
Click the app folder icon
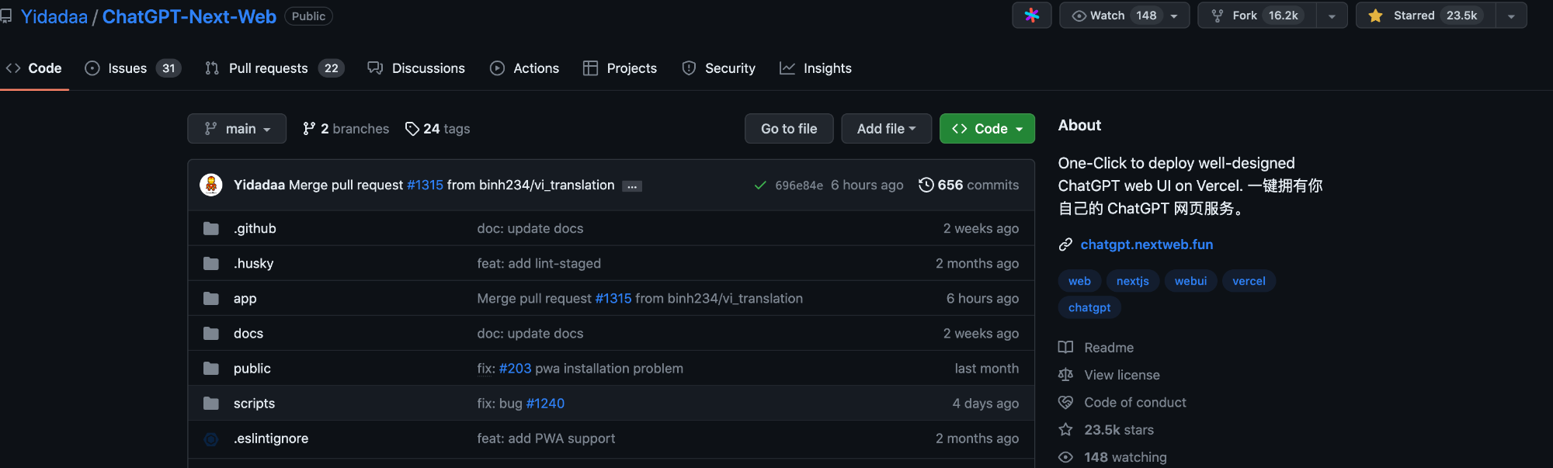point(211,298)
